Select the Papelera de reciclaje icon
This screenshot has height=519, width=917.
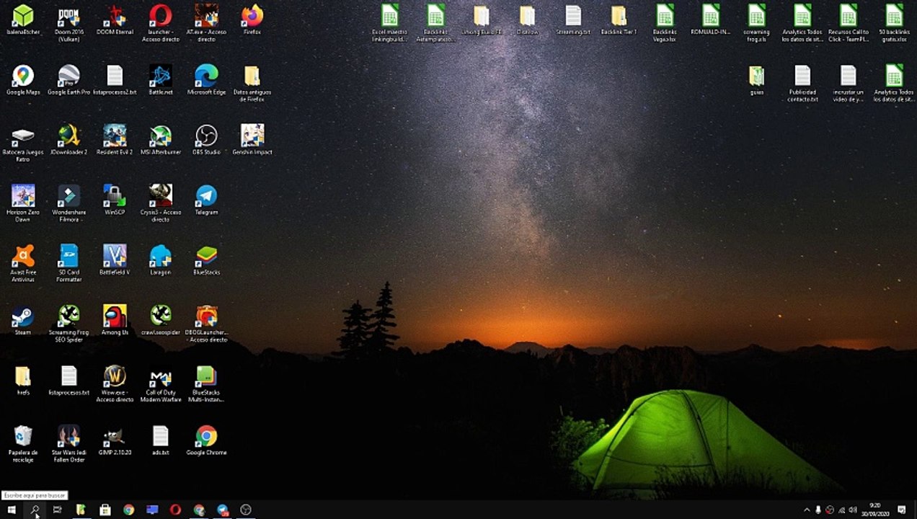click(x=23, y=443)
